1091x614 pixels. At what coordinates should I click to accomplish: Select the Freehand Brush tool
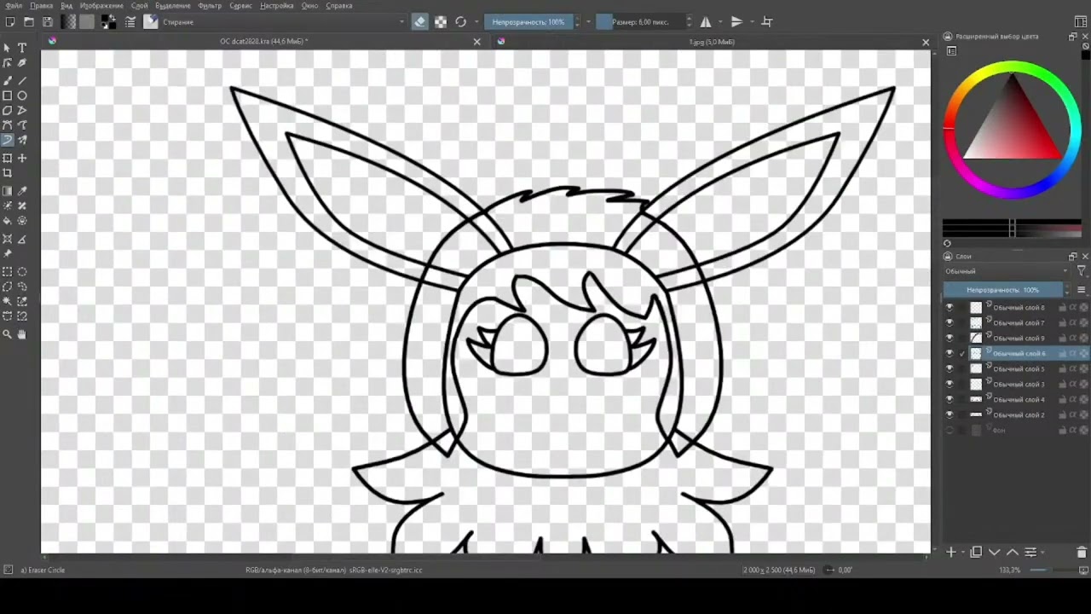pyautogui.click(x=8, y=80)
